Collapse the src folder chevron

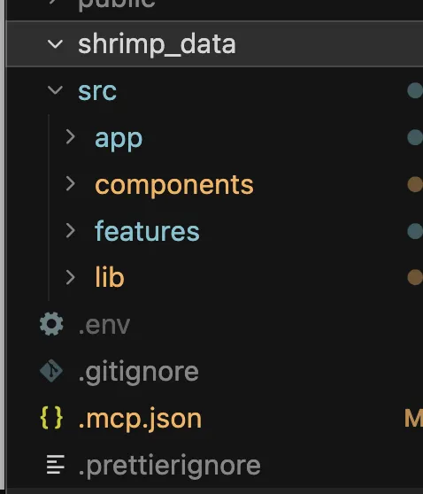tap(55, 90)
